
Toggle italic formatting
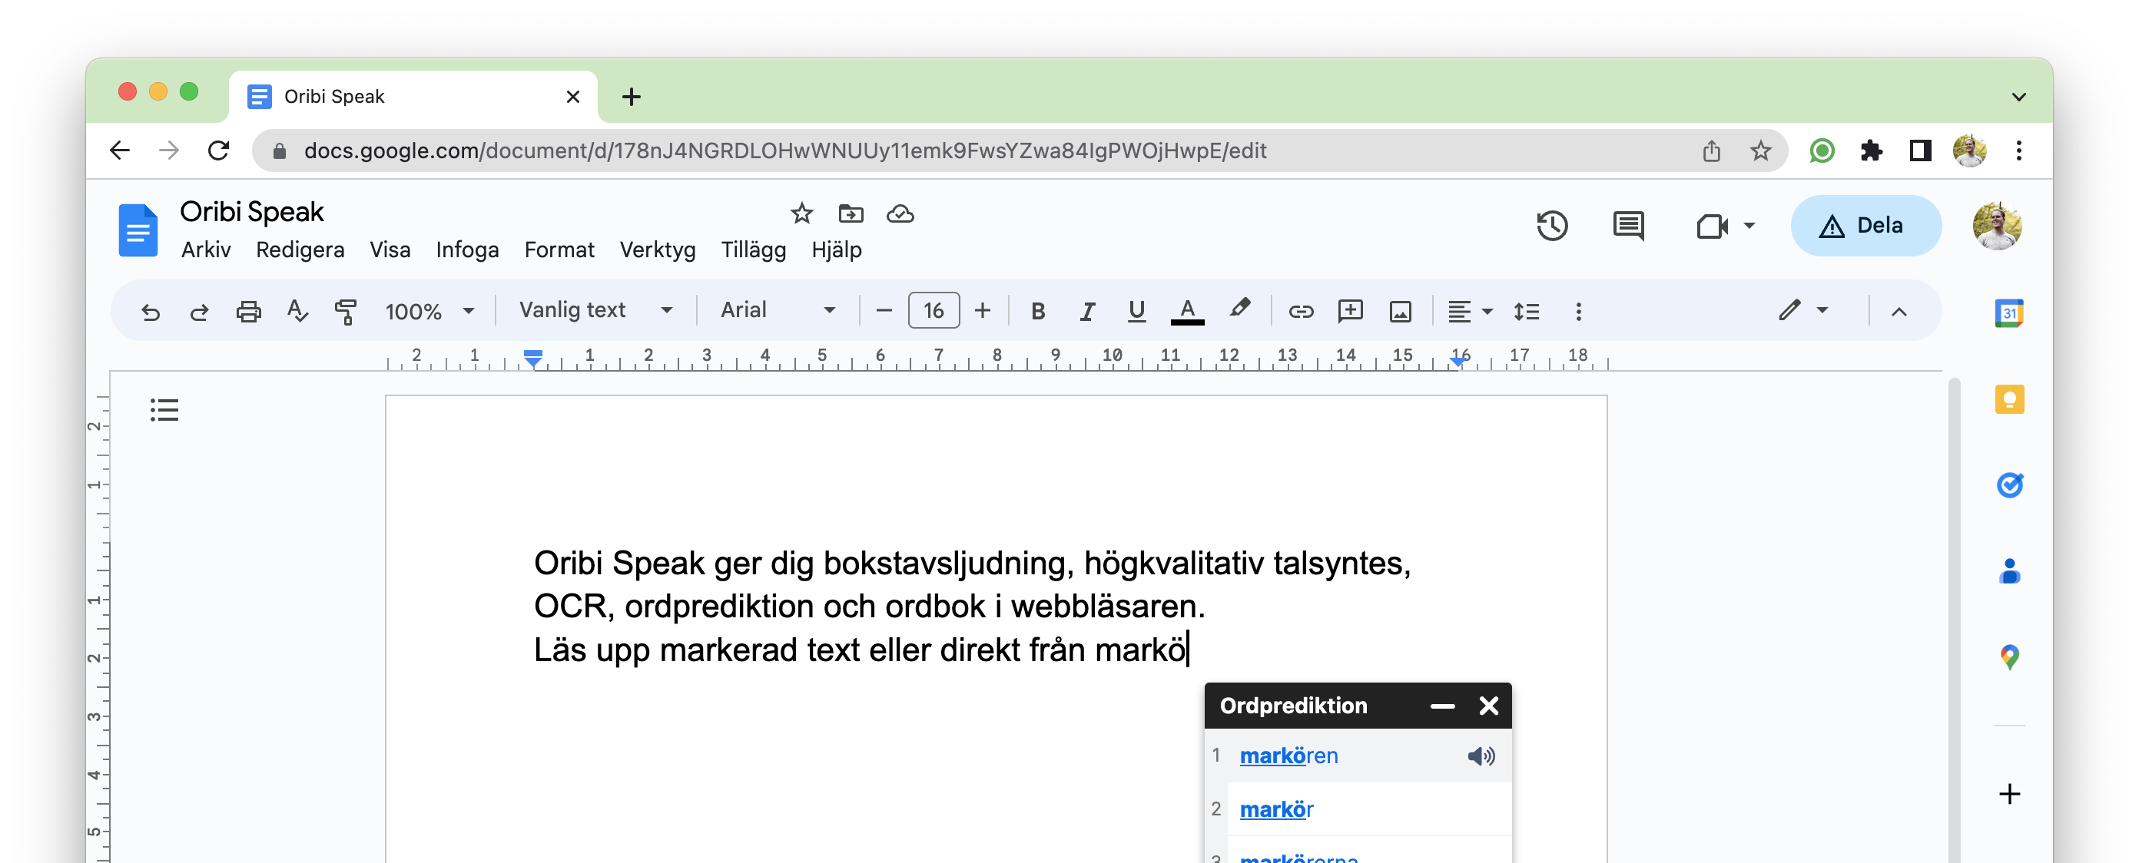pyautogui.click(x=1086, y=312)
